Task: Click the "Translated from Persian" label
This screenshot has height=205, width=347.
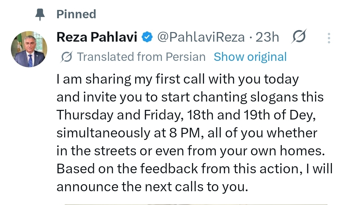Action: tap(141, 57)
